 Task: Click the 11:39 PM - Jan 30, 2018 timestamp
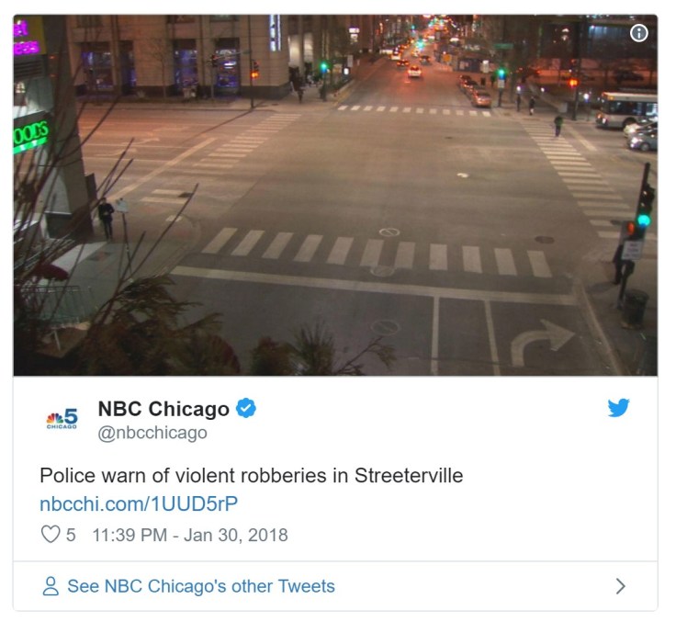pos(190,535)
